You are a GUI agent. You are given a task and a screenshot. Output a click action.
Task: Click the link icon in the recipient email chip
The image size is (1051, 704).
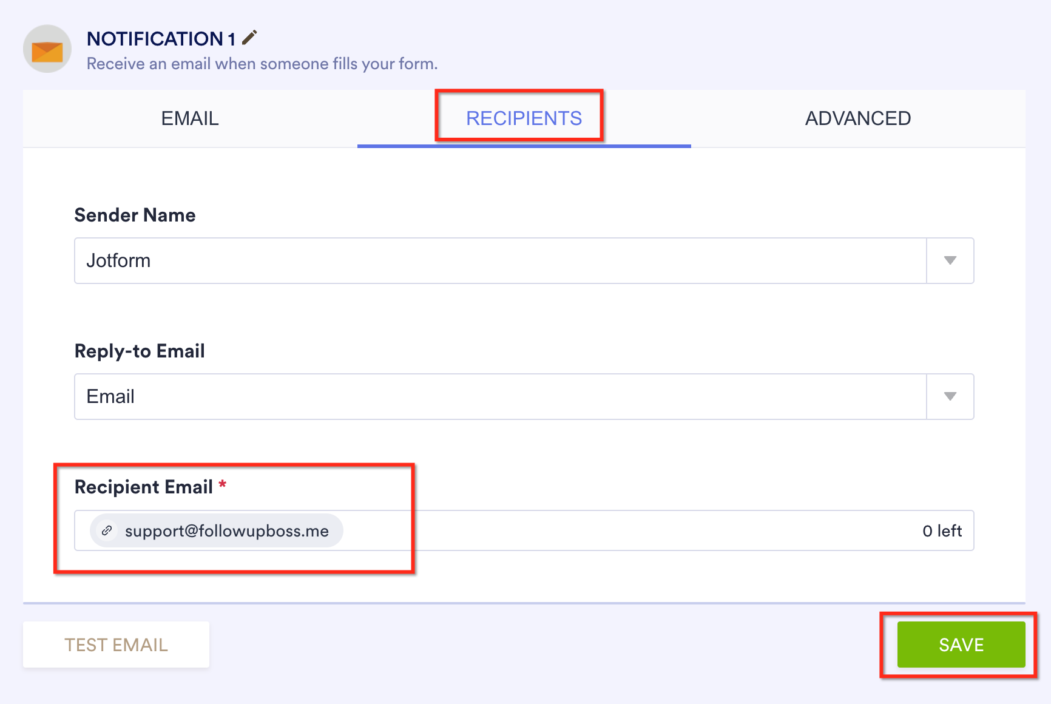[x=107, y=530]
